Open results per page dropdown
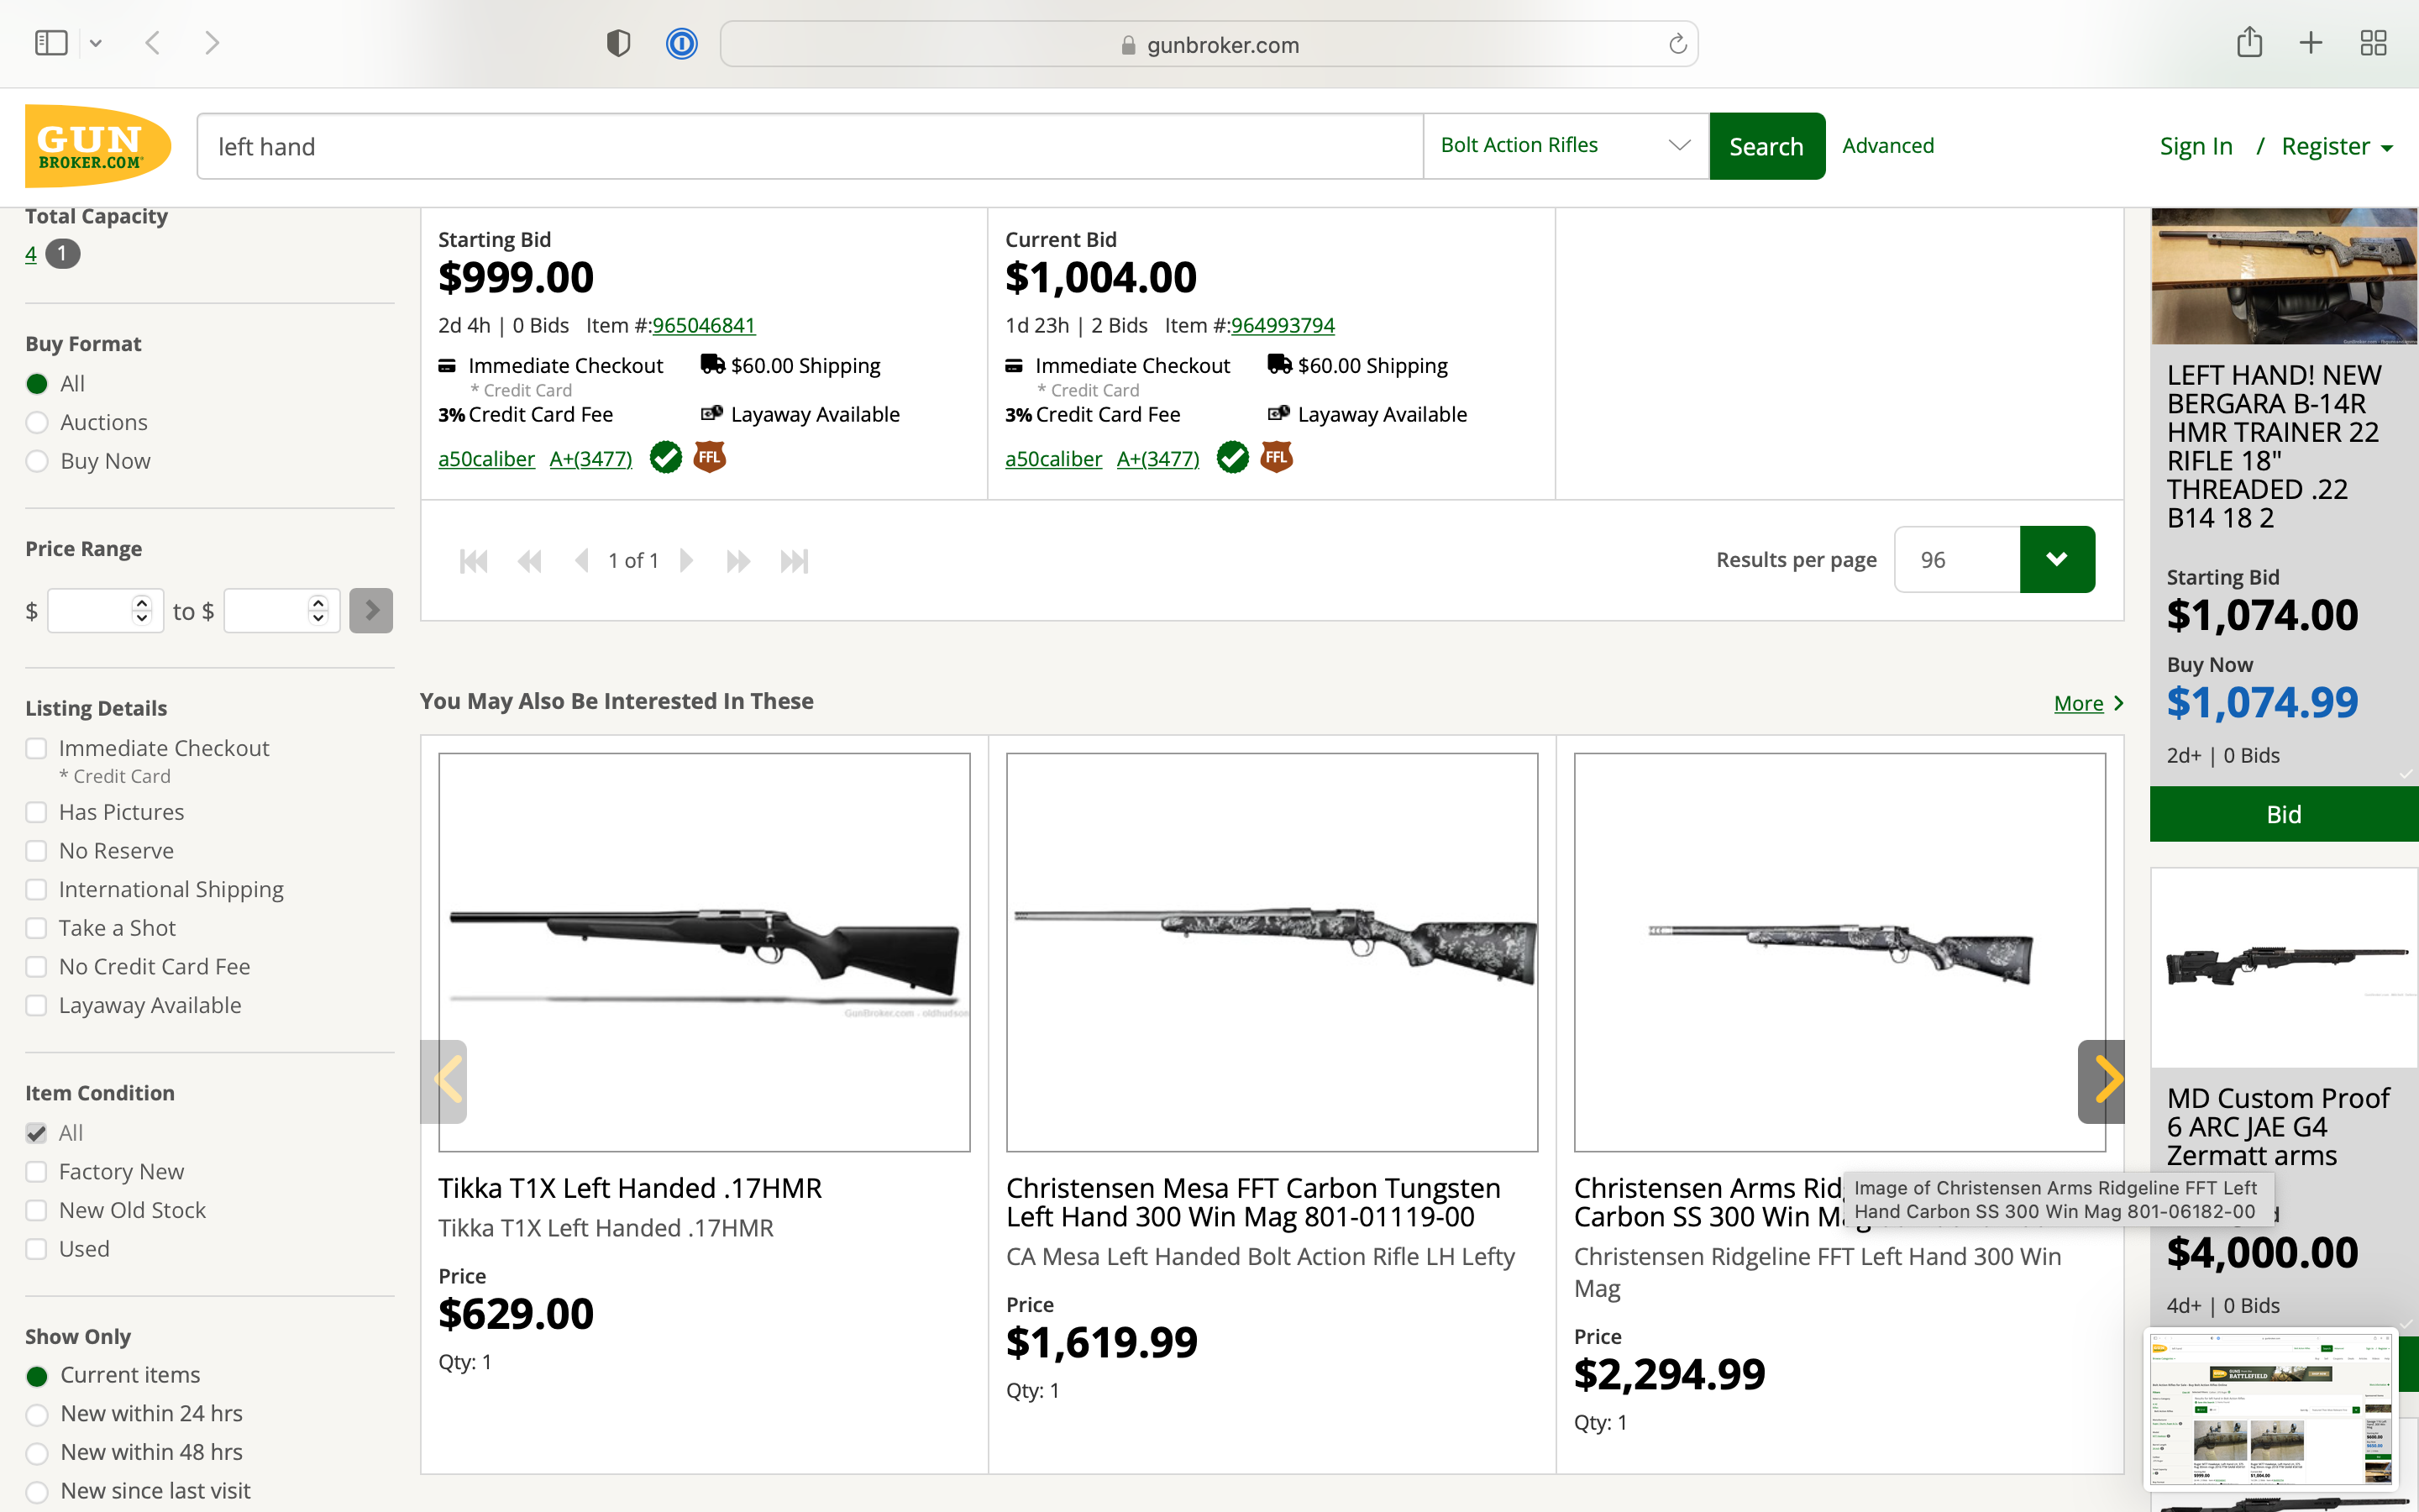 [2056, 560]
